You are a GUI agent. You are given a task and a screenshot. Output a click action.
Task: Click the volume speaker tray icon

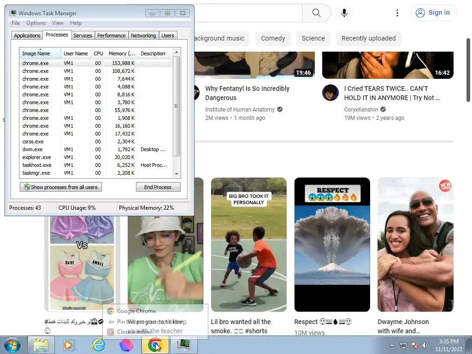point(425,345)
